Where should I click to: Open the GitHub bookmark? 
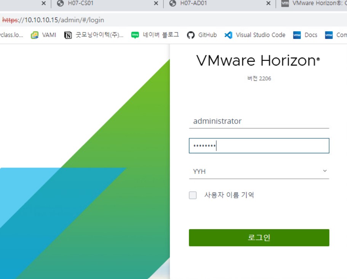[202, 35]
